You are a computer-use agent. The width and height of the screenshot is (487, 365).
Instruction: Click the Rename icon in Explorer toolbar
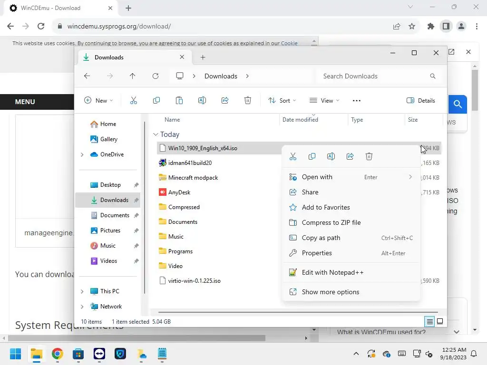pos(202,100)
